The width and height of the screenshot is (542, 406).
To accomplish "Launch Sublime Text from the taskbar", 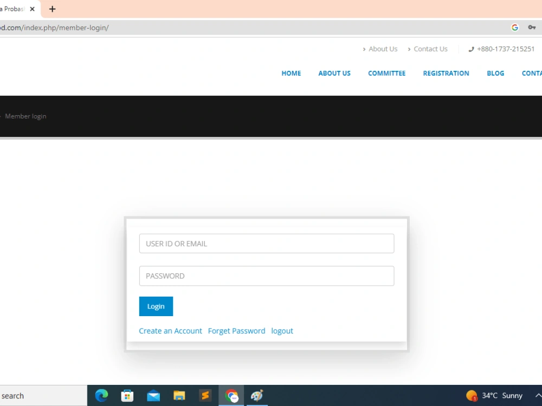I will (x=205, y=395).
